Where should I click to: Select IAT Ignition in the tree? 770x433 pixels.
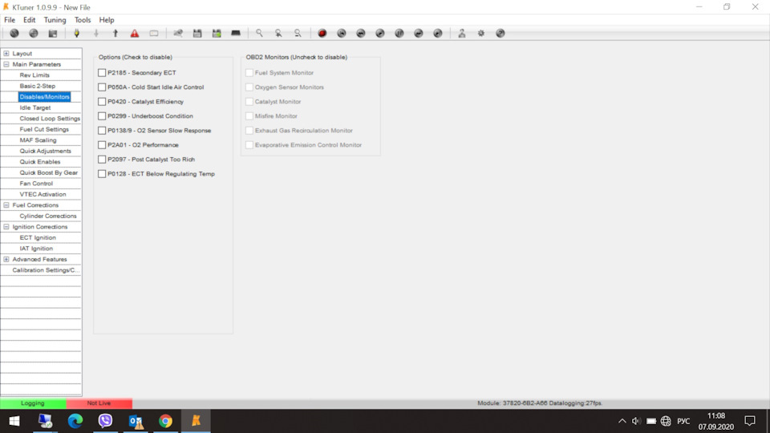36,249
